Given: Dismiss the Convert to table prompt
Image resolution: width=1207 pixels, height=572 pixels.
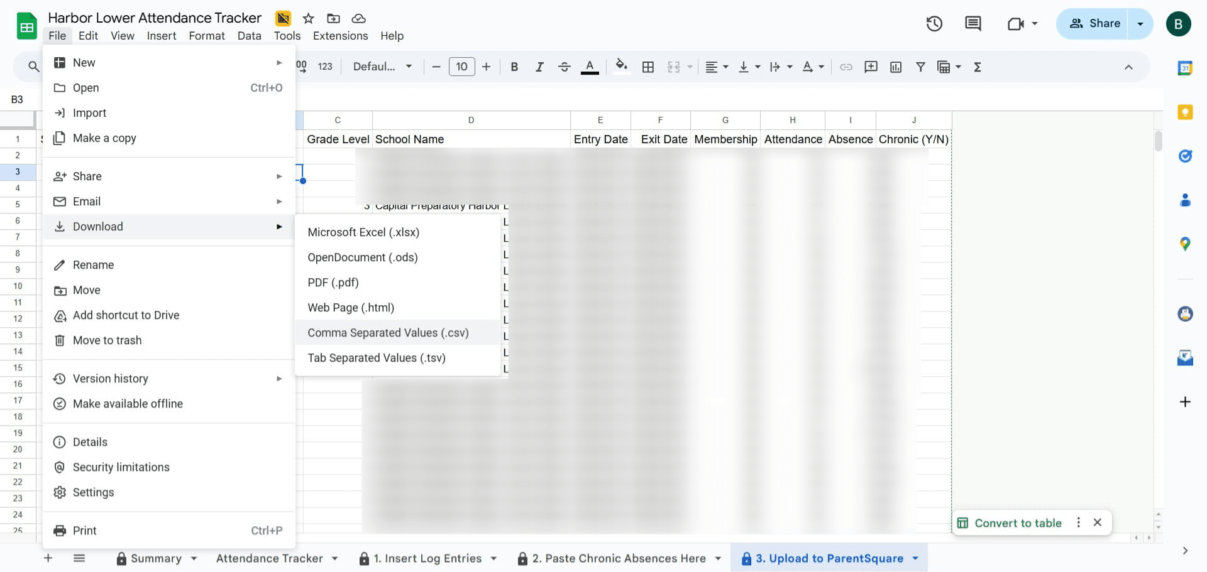Looking at the screenshot, I should [1098, 522].
